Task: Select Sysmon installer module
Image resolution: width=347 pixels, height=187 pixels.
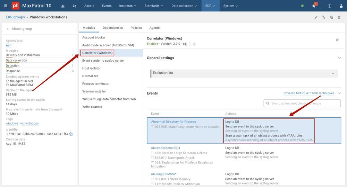Action: coord(111,91)
